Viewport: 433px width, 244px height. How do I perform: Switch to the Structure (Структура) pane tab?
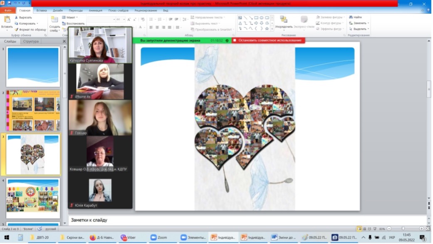(x=31, y=41)
